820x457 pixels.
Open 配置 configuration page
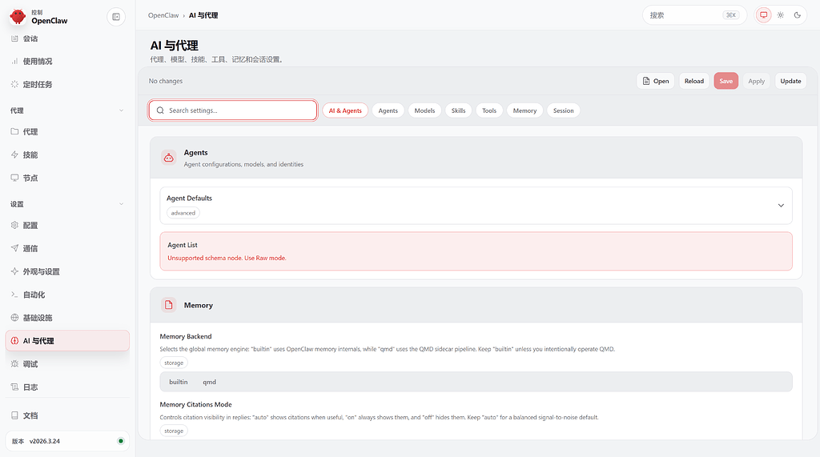67,226
